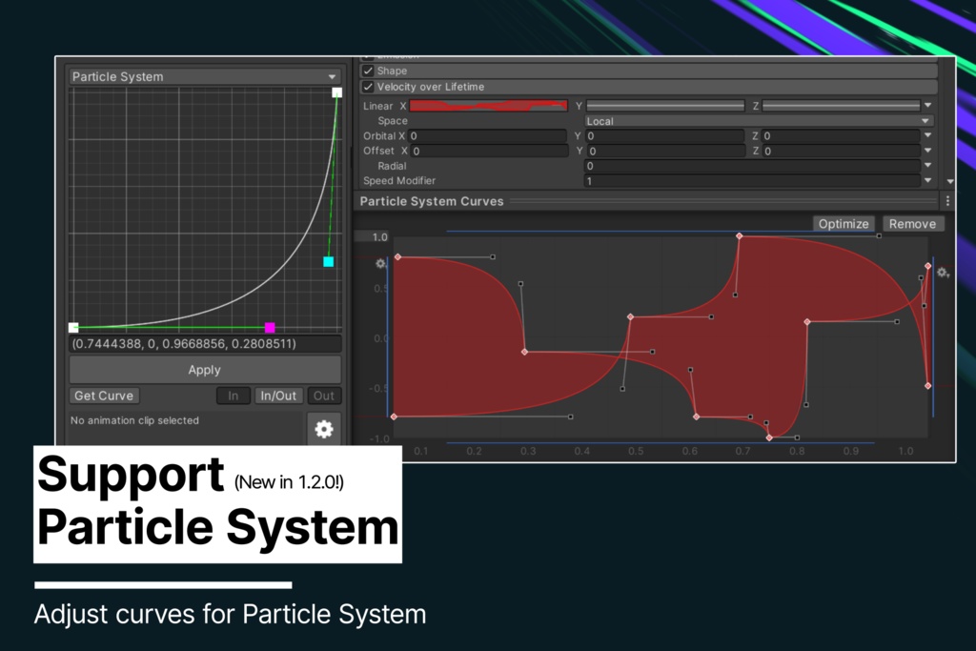
Task: Click the In/Out tangent mode tab
Action: pos(278,396)
